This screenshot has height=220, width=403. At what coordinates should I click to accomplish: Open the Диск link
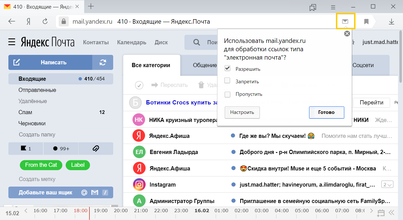point(161,42)
